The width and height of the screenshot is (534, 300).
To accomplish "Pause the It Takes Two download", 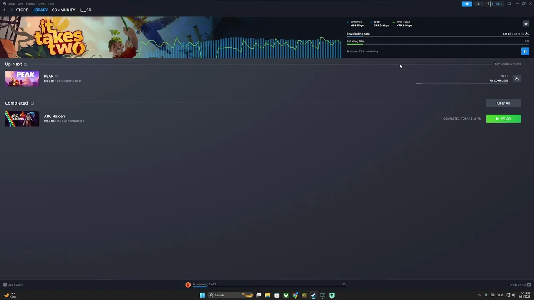I will tap(525, 51).
